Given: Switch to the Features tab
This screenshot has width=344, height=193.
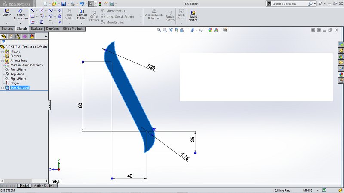Looking at the screenshot, I should (7, 29).
